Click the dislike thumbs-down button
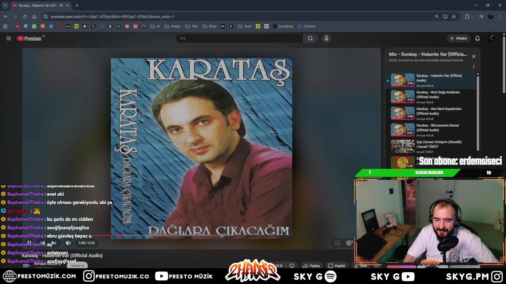The height and width of the screenshot is (284, 506). tap(292, 266)
